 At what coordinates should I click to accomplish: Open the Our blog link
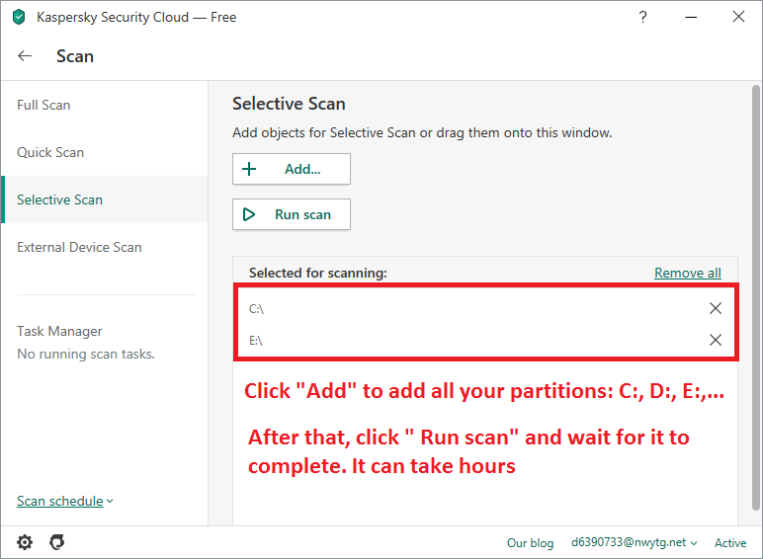point(531,542)
